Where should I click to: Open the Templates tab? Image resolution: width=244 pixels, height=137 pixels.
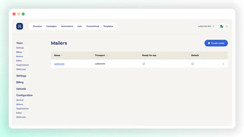click(108, 26)
